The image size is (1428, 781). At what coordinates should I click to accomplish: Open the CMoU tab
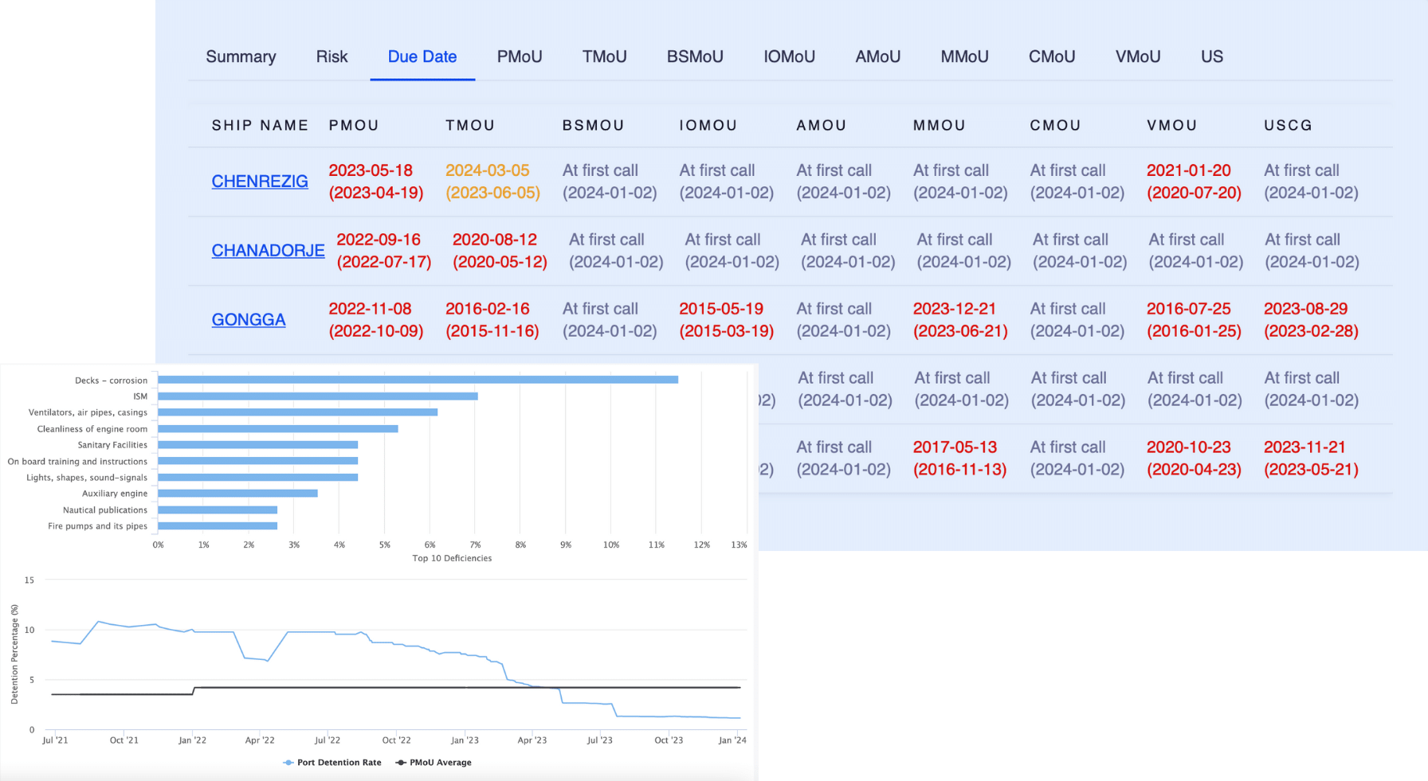click(1051, 57)
